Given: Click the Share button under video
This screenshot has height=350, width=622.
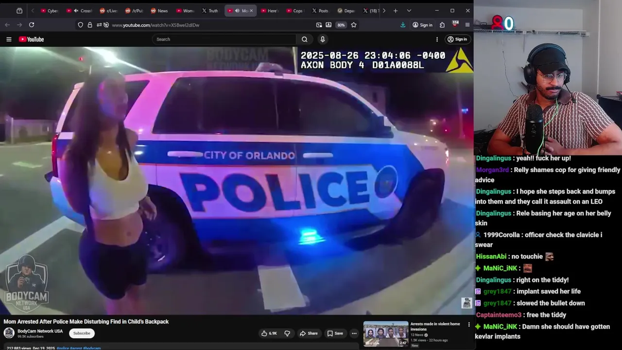Looking at the screenshot, I should click(309, 333).
